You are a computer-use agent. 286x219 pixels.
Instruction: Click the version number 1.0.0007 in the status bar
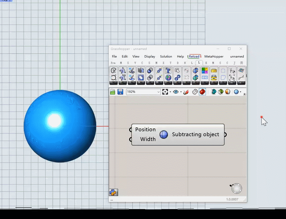tap(232, 199)
